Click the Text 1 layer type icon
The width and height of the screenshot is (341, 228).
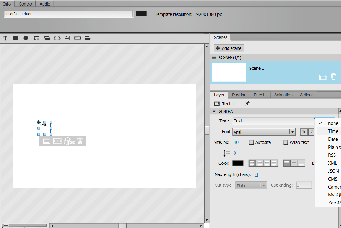[217, 103]
